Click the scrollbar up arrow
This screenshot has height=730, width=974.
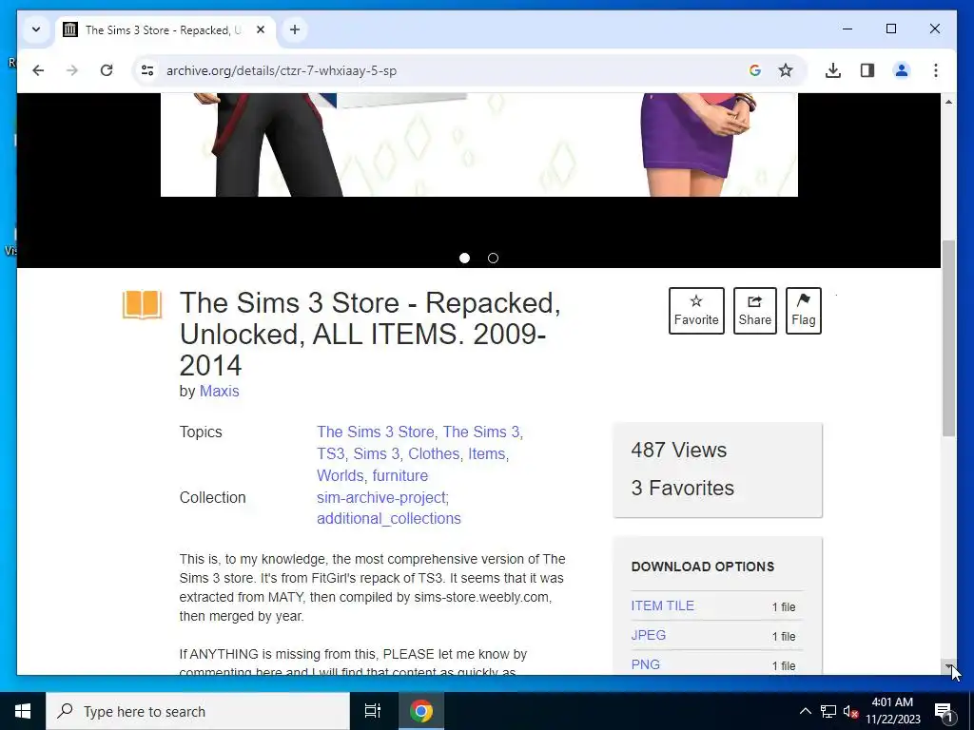(948, 101)
